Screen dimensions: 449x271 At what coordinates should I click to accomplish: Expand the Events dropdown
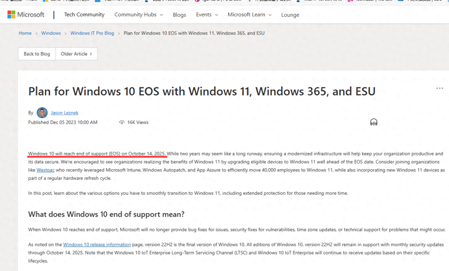coord(207,15)
